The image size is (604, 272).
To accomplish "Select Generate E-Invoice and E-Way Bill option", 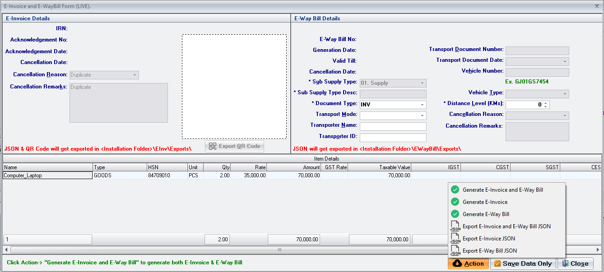I will (502, 190).
